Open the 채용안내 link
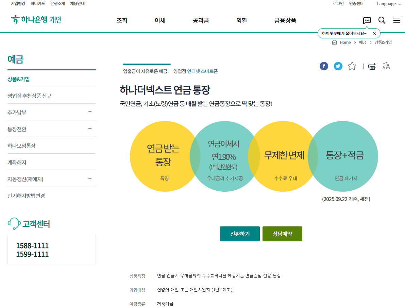This screenshot has height=308, width=405. [x=78, y=4]
